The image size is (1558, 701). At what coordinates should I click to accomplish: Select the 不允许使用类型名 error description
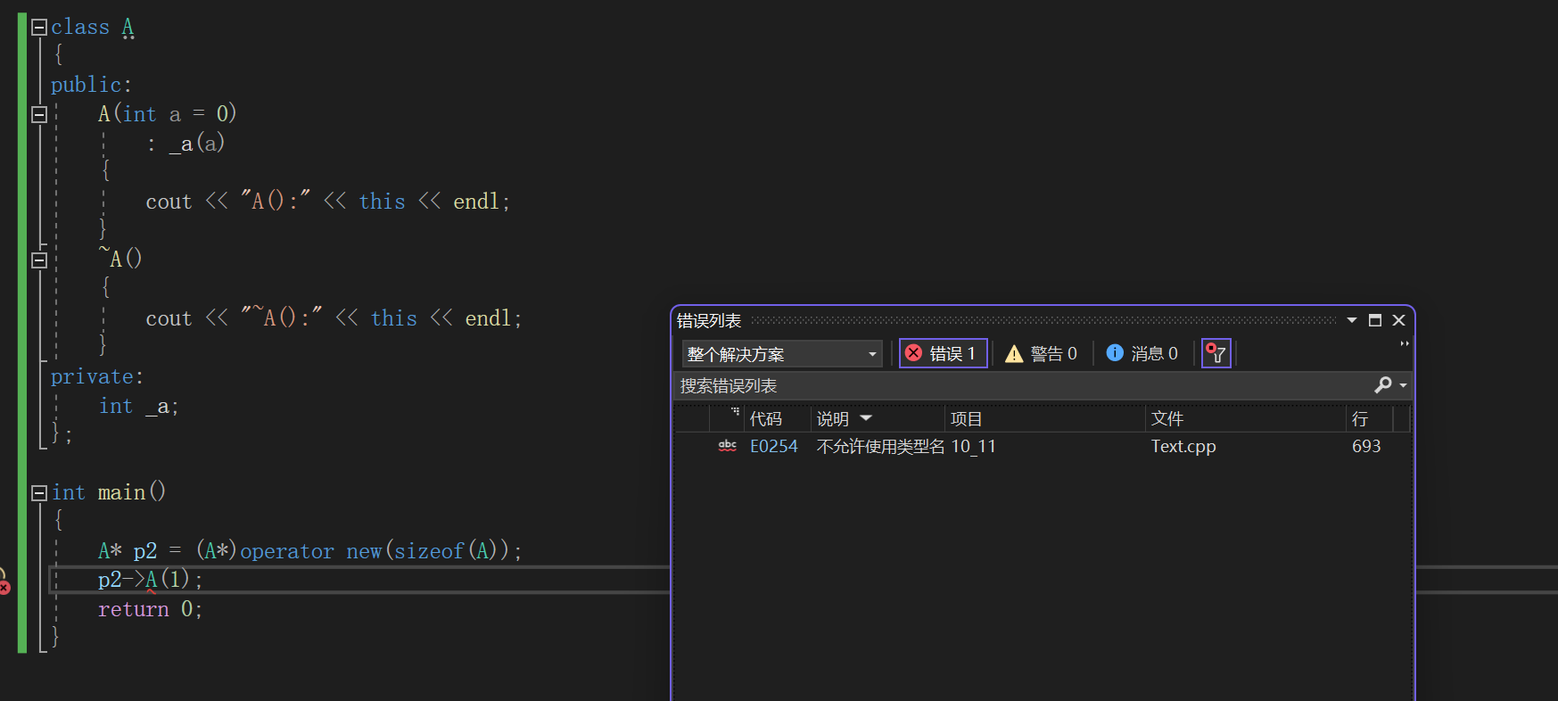coord(880,446)
